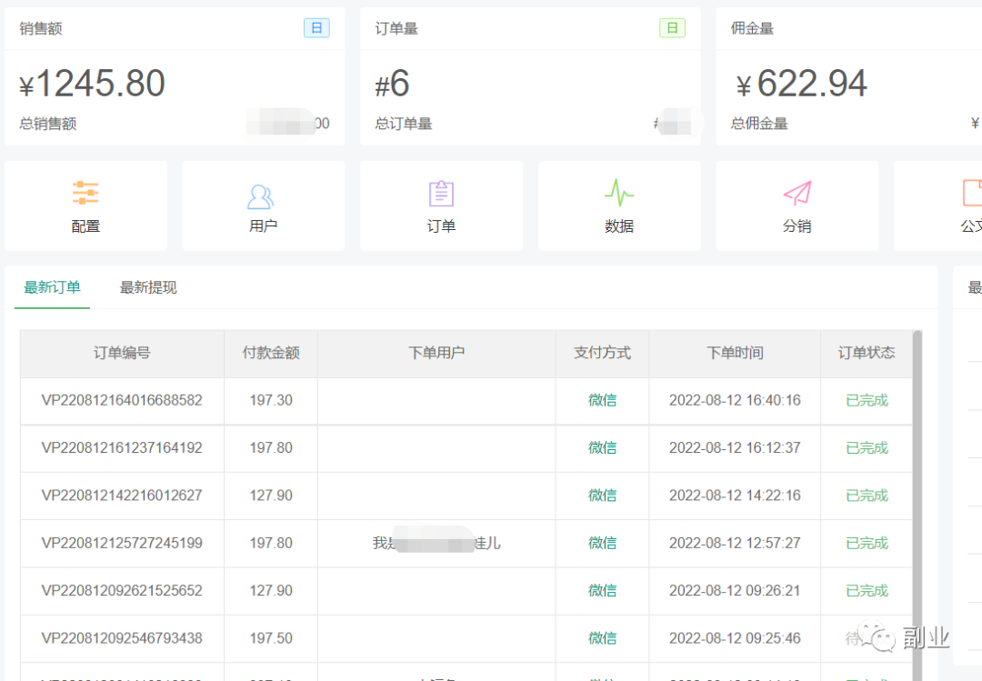The width and height of the screenshot is (982, 681).
Task: Open the 订单 clipboard icon
Action: click(x=441, y=194)
